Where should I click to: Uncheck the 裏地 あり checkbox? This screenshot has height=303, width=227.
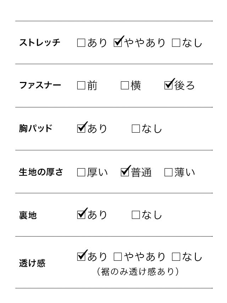click(81, 215)
